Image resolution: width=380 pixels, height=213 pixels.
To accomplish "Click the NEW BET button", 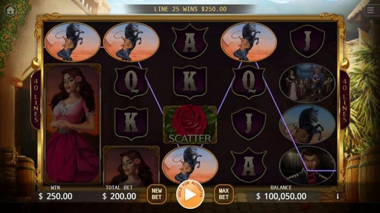I will 157,194.
